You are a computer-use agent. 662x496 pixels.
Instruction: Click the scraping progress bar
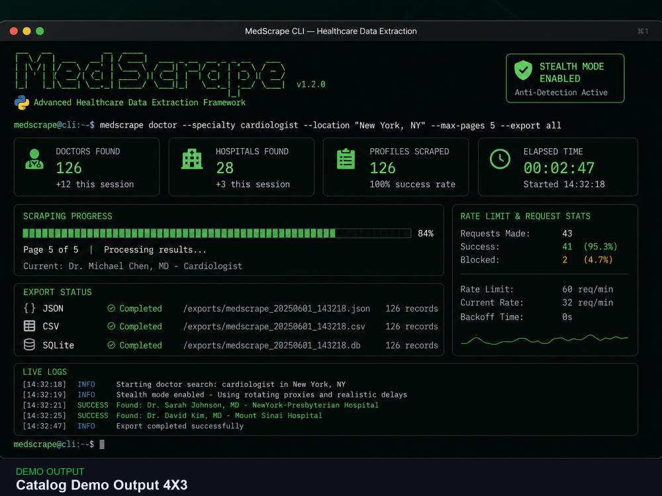click(x=217, y=233)
